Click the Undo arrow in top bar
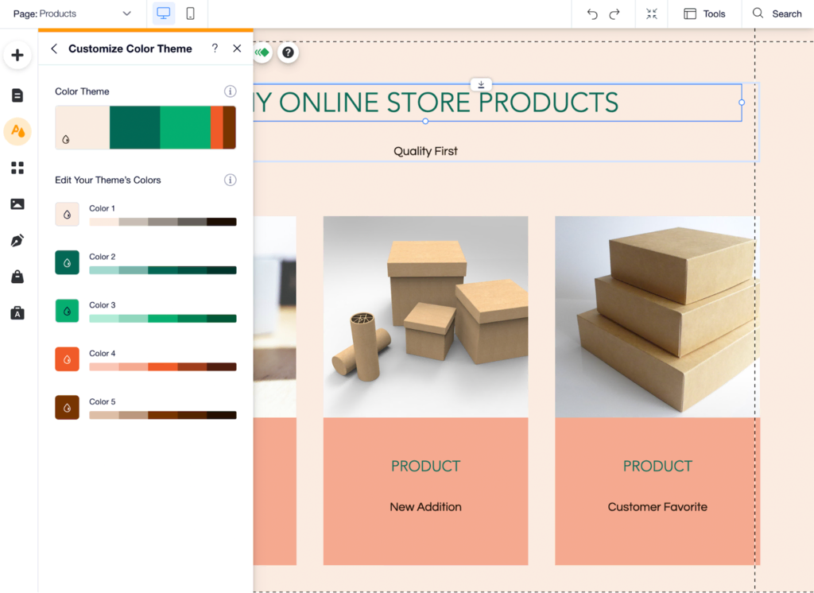This screenshot has width=814, height=593. 592,14
